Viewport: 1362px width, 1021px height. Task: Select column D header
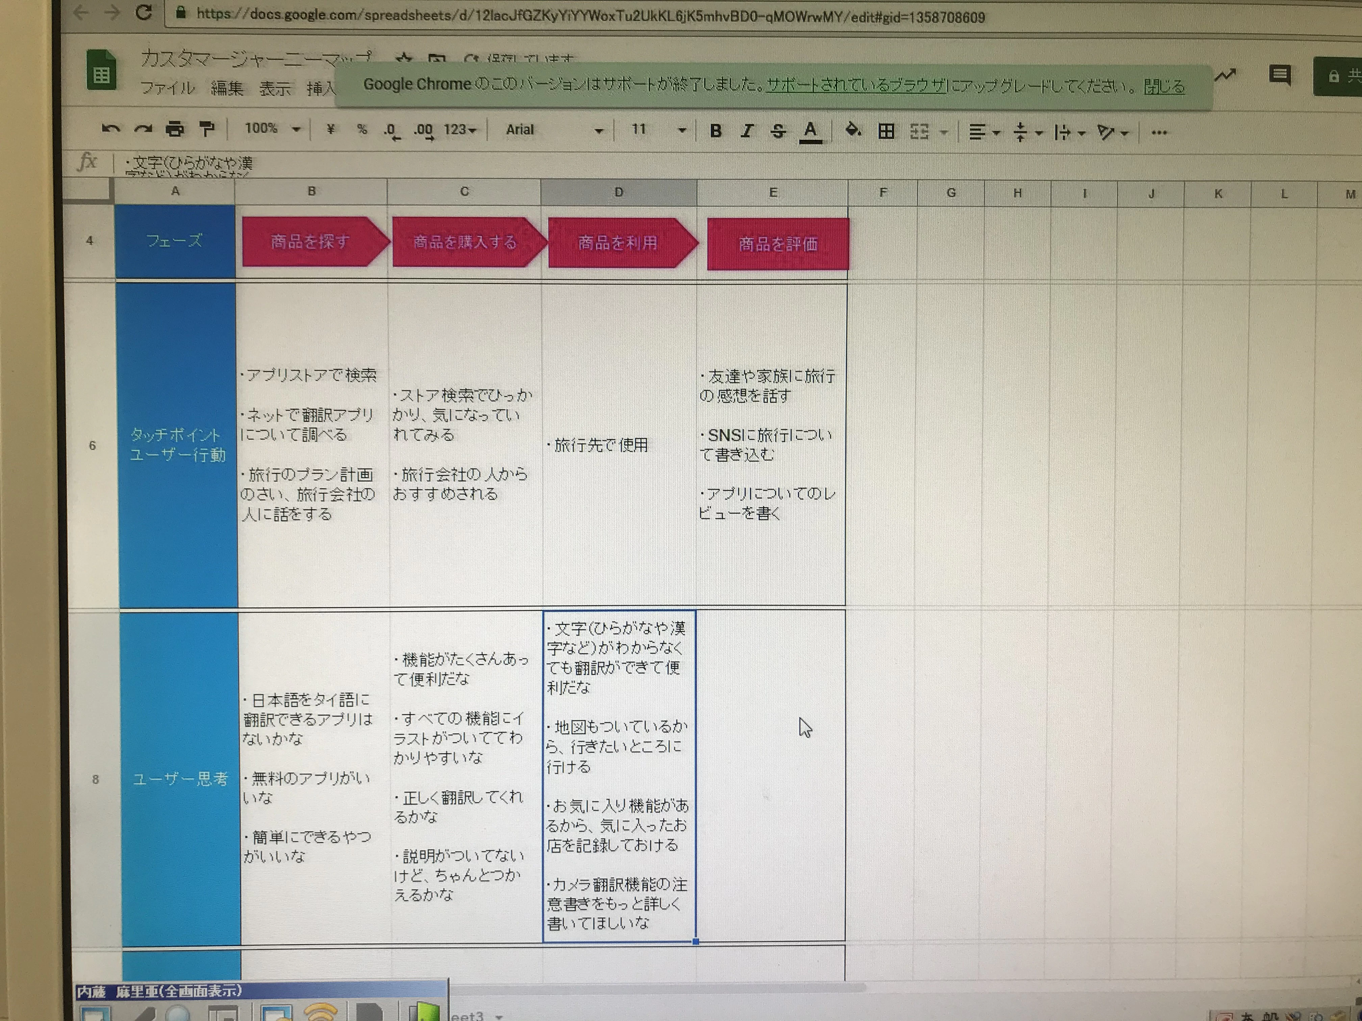(x=618, y=192)
